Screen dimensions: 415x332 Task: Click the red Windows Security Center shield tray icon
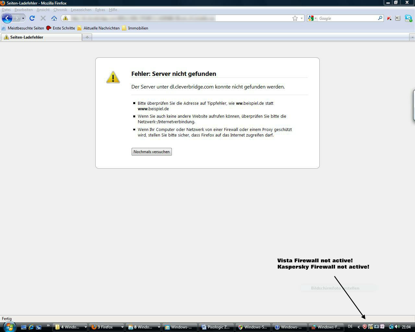click(364, 327)
